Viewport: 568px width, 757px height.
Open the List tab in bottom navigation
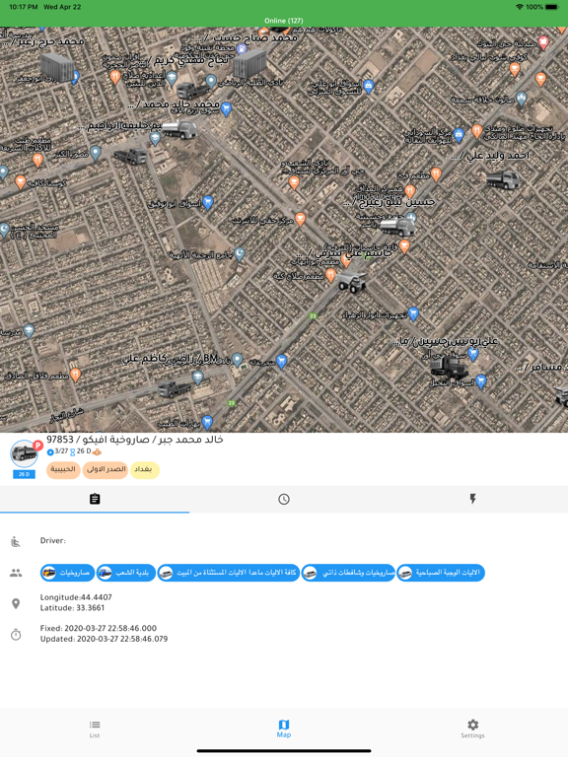(x=95, y=729)
